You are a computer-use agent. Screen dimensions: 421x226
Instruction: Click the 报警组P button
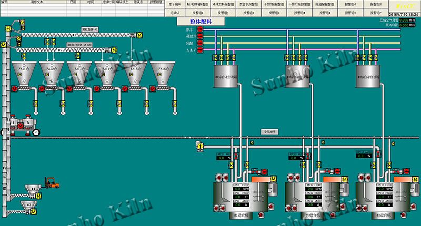(376, 13)
